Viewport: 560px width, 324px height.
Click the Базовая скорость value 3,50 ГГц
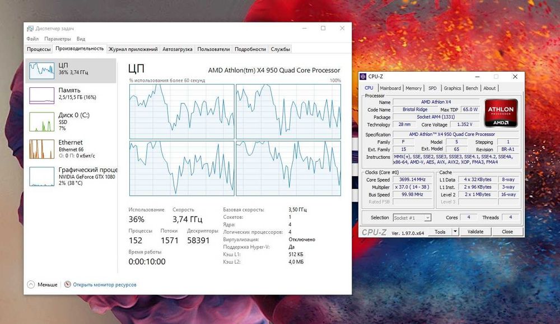coord(297,209)
